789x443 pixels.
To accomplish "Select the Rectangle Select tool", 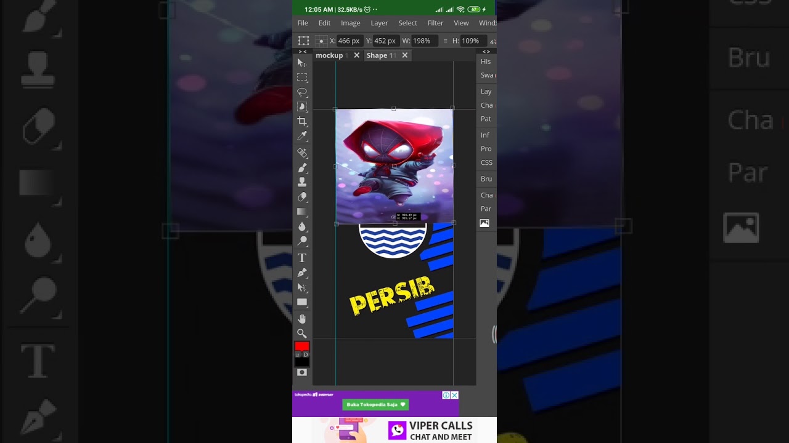I will point(302,78).
